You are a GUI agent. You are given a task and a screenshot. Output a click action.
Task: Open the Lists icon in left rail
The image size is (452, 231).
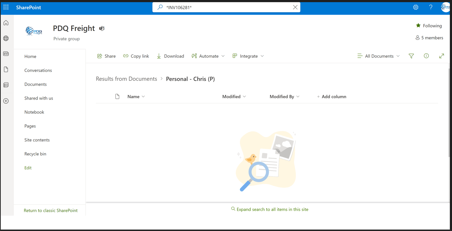click(x=6, y=85)
